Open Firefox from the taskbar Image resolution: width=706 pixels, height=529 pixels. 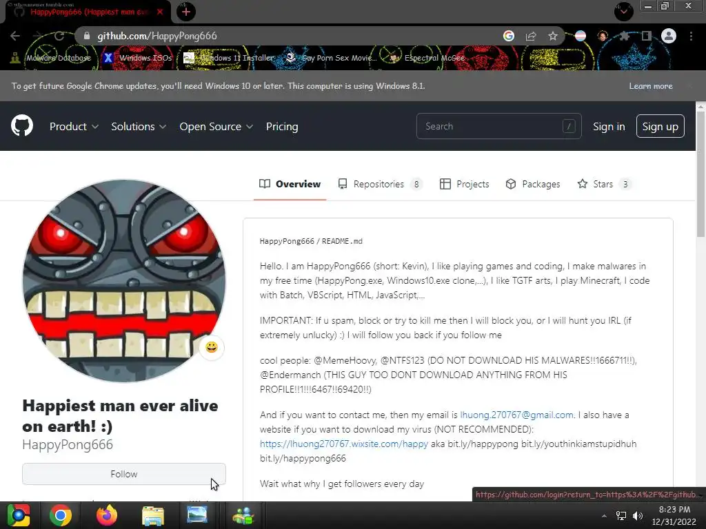pyautogui.click(x=107, y=515)
